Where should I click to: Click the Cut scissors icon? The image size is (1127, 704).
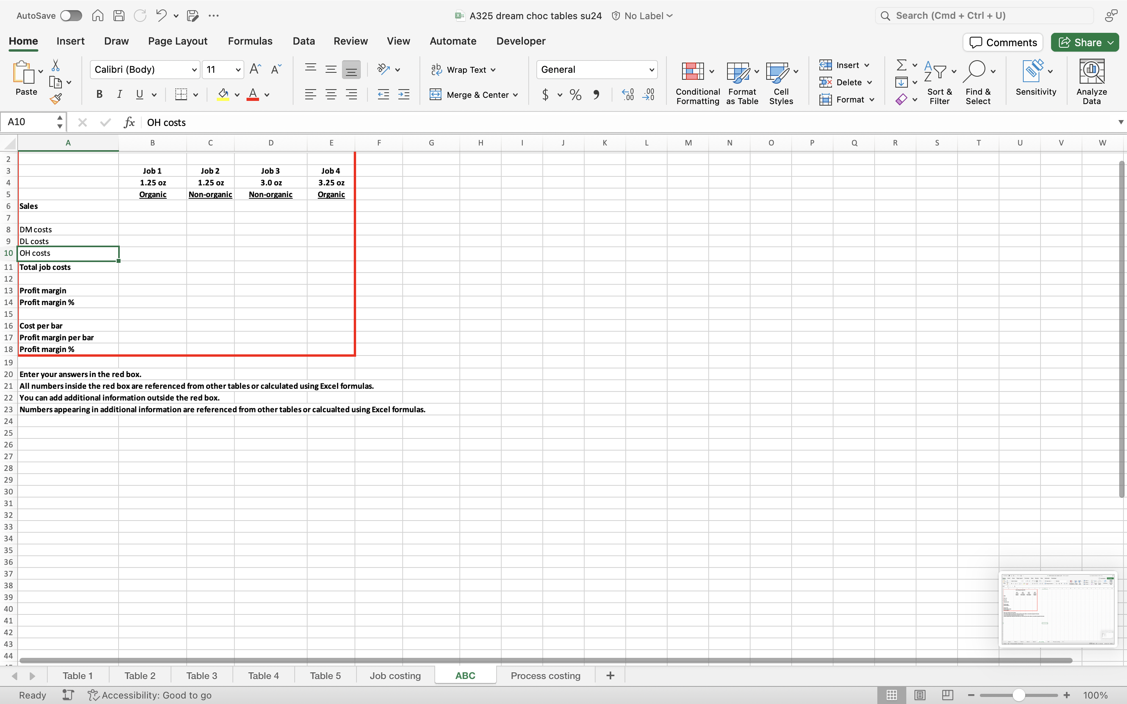56,65
